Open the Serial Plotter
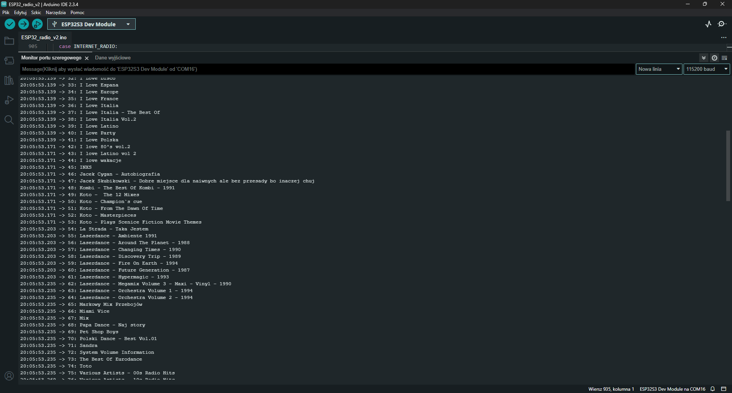 coord(708,24)
